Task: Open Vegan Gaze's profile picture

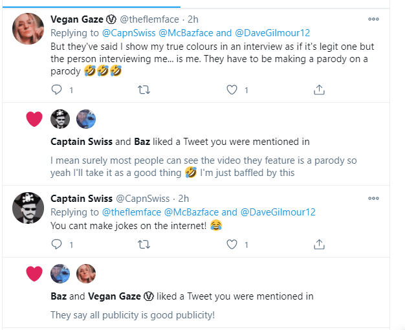Action: tap(28, 29)
